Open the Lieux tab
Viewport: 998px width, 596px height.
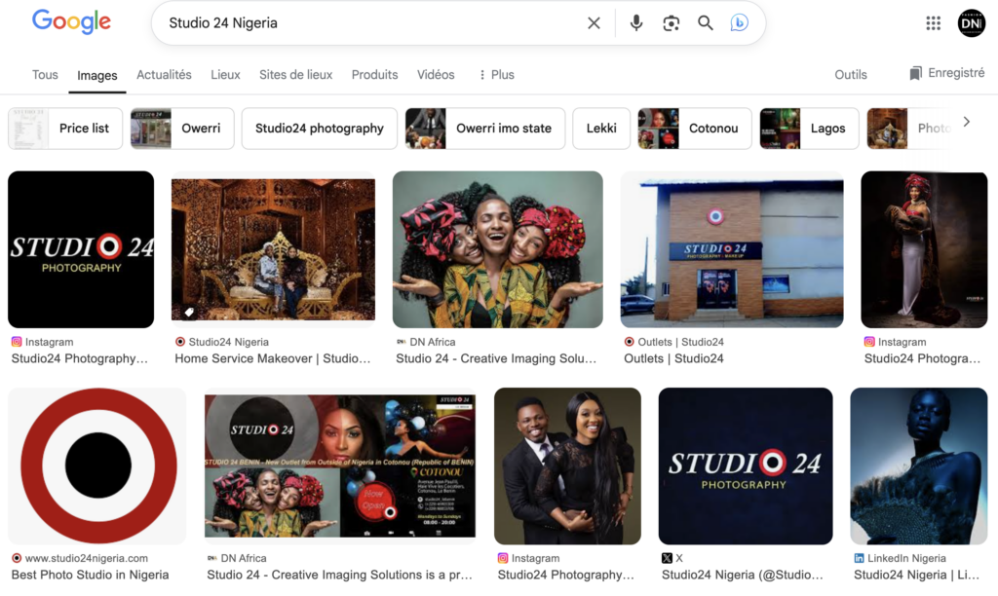(225, 74)
